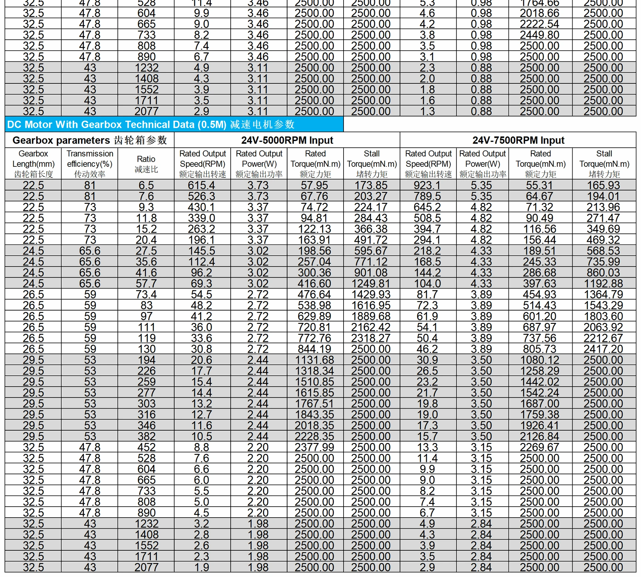
Task: Select the ratio cell "194"
Action: coord(147,360)
